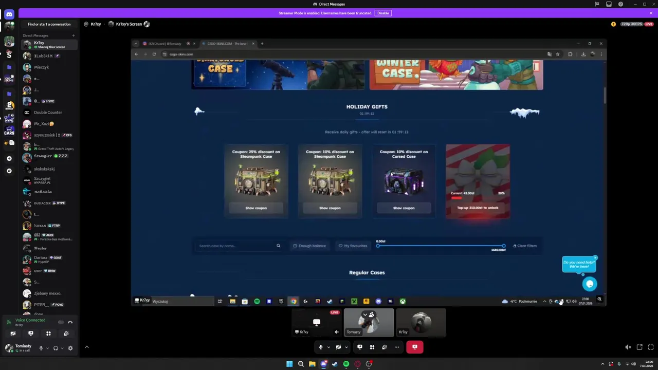The height and width of the screenshot is (370, 658).
Task: Click the search magnifier in case search
Action: tap(279, 246)
